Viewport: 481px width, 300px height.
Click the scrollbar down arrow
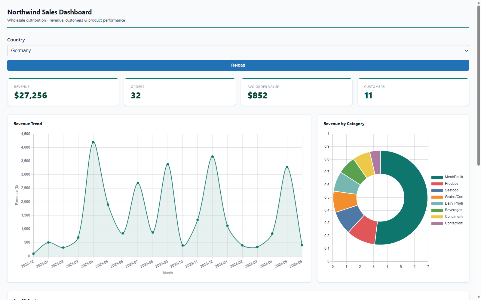click(x=479, y=297)
